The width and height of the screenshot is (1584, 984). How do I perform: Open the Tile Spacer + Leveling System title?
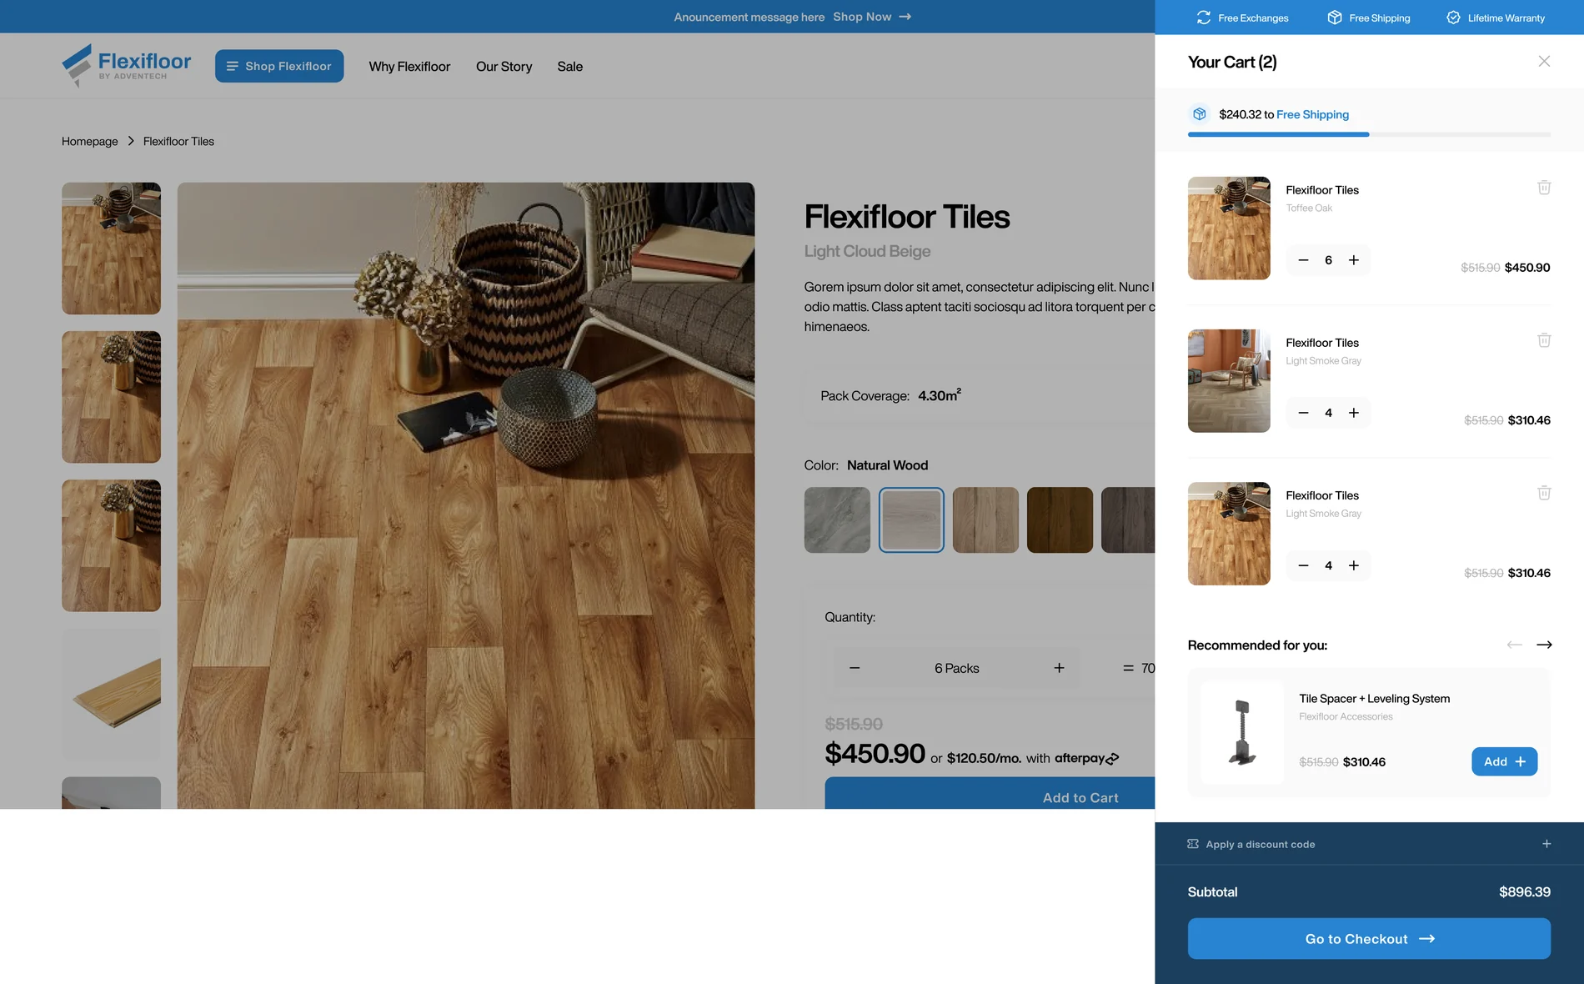(x=1374, y=699)
